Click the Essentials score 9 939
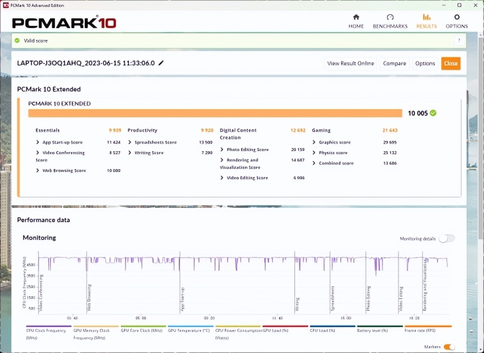Viewport: 484px width, 353px height. 115,130
